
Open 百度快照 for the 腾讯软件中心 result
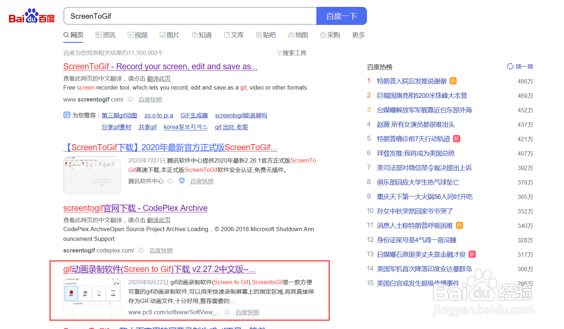[202, 181]
